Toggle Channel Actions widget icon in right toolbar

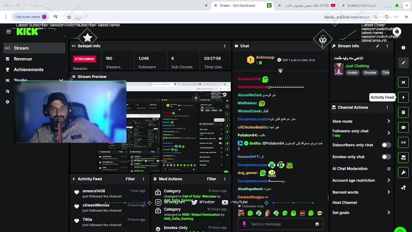tap(403, 158)
